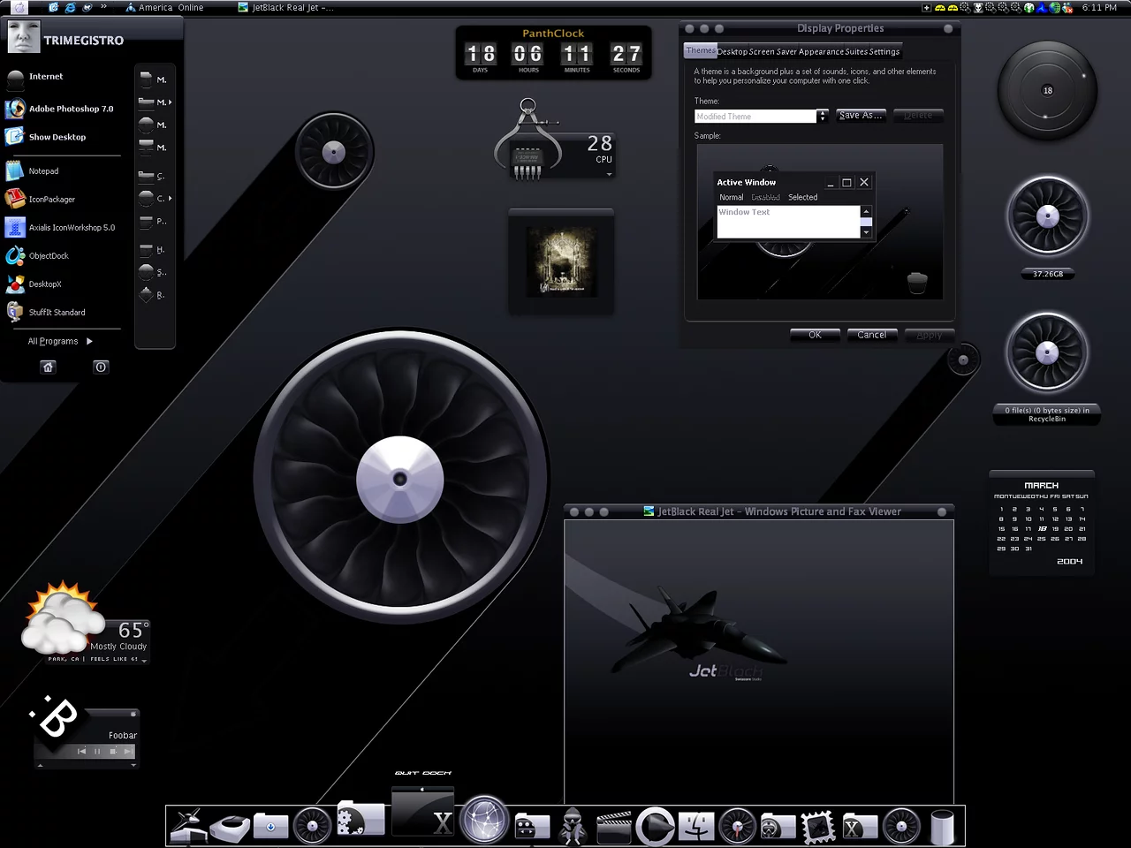1131x848 pixels.
Task: Launch ObjectDock from the start menu
Action: pos(48,256)
